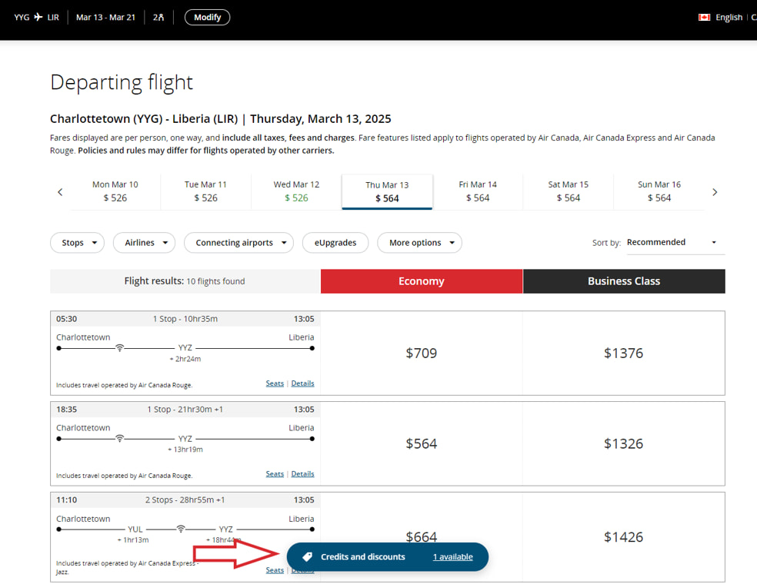The height and width of the screenshot is (584, 757).
Task: Open the Sort by Recommended dropdown
Action: pyautogui.click(x=675, y=242)
